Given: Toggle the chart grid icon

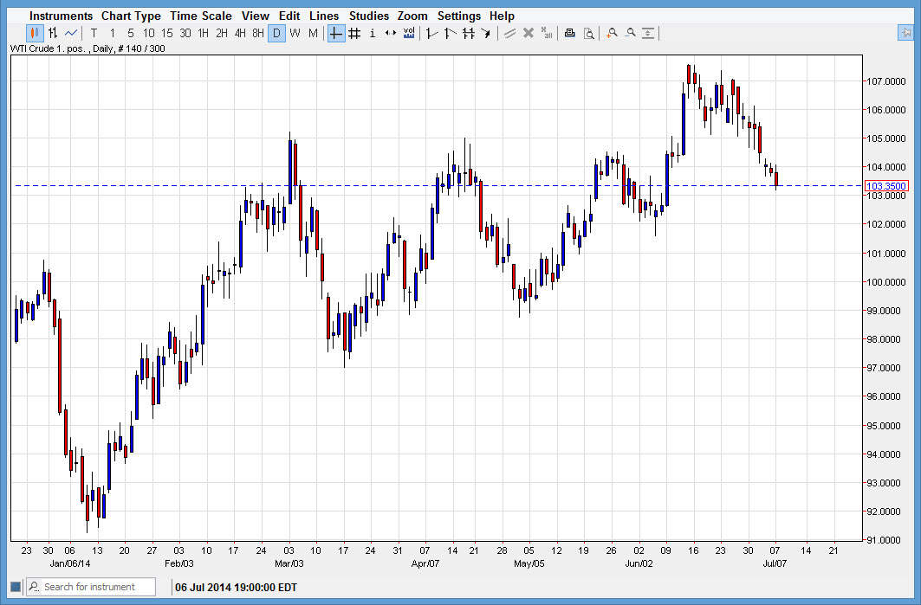Looking at the screenshot, I should [354, 33].
